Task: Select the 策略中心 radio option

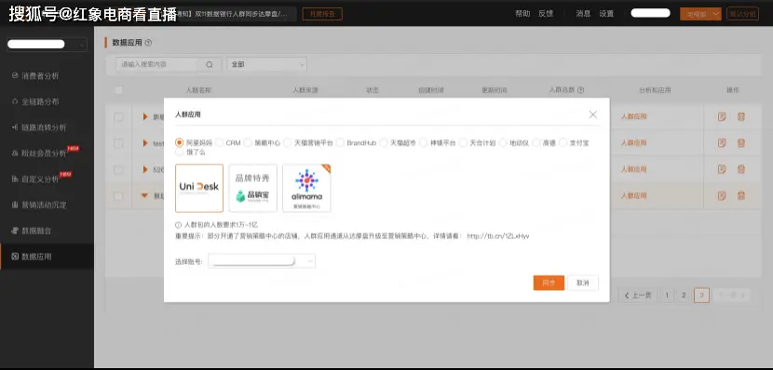Action: pos(248,142)
